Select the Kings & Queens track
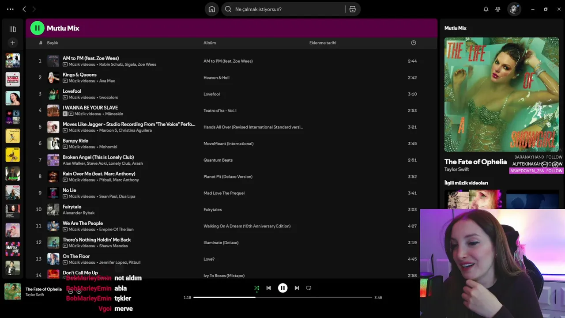565x318 pixels. (79, 75)
